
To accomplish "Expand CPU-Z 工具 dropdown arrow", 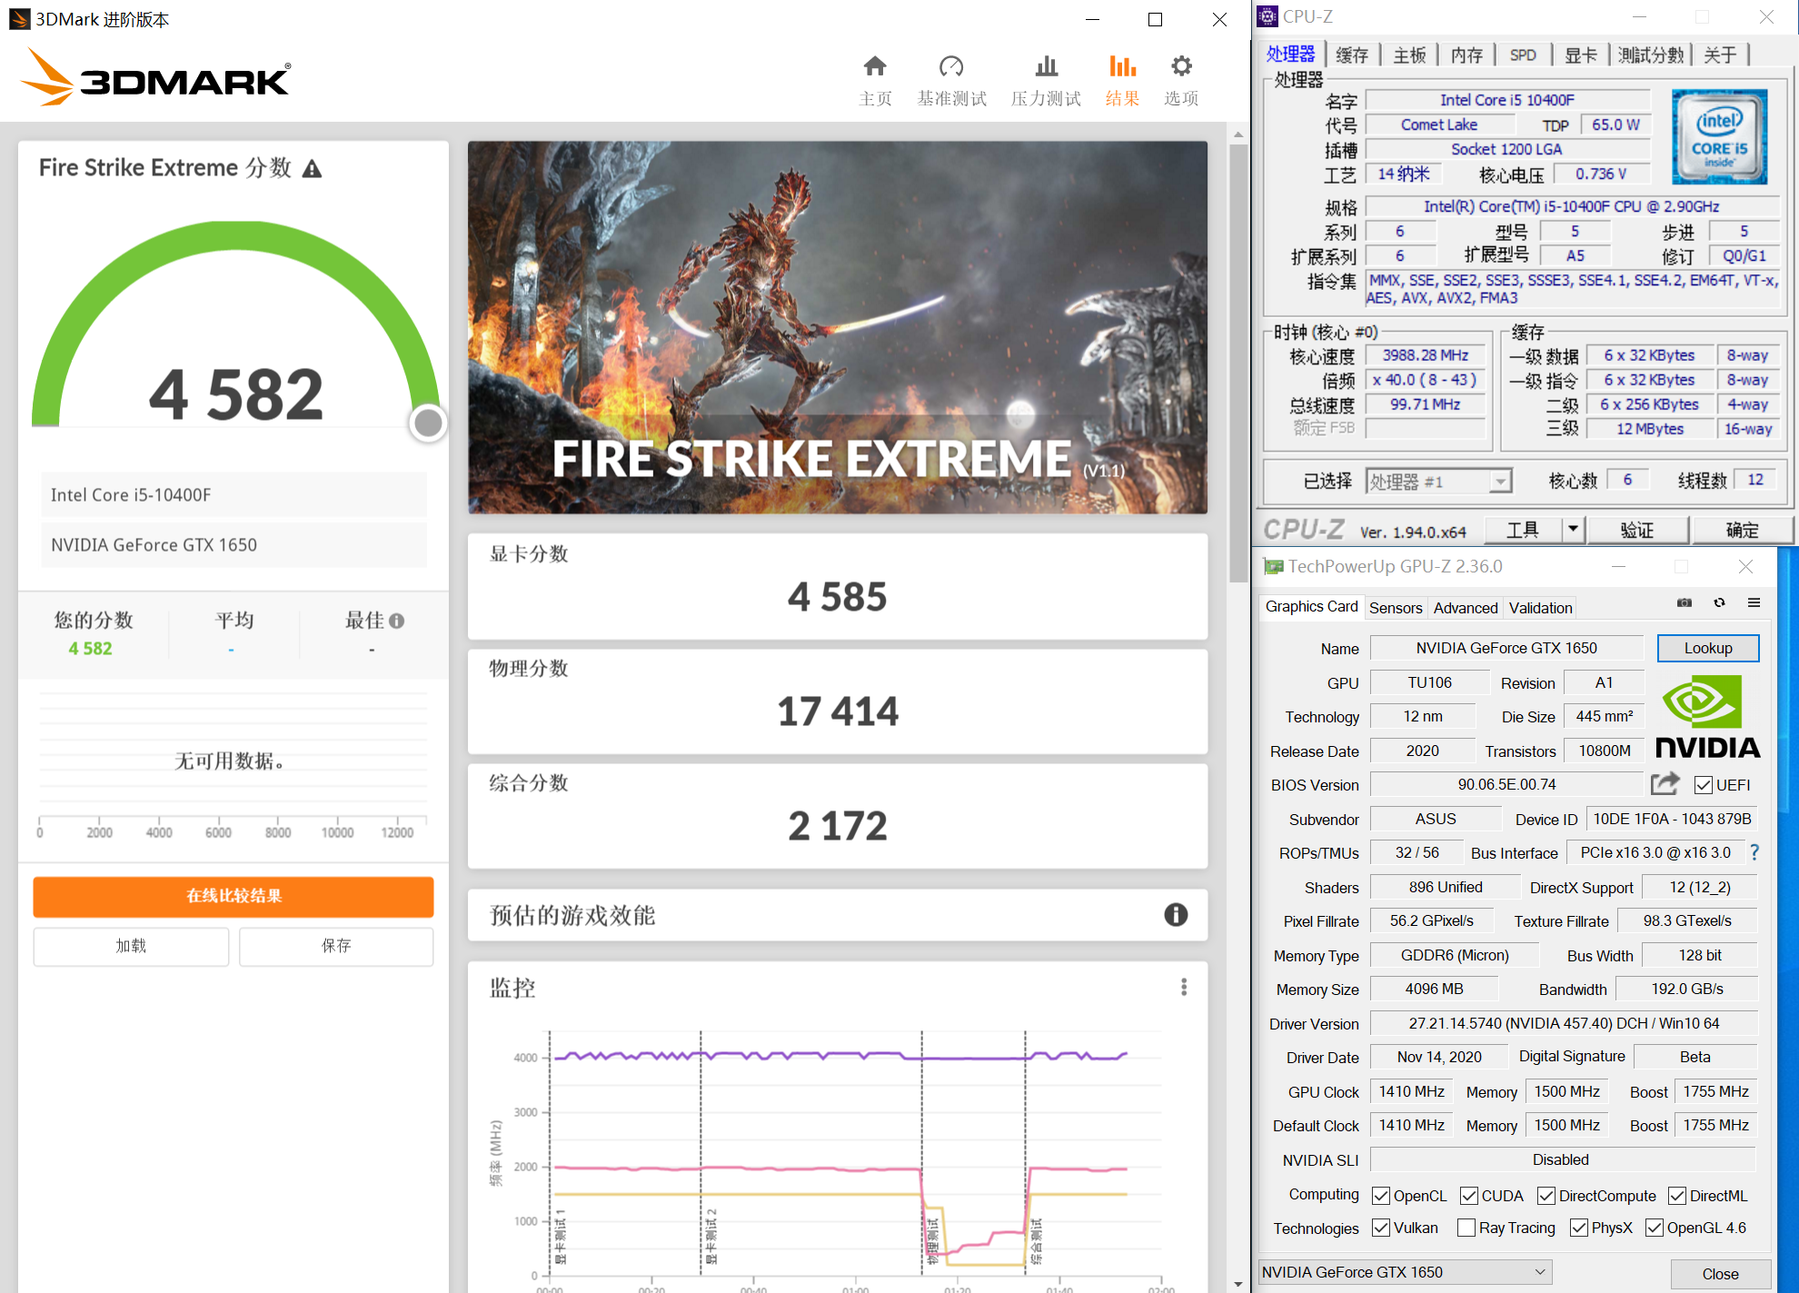I will pyautogui.click(x=1573, y=529).
